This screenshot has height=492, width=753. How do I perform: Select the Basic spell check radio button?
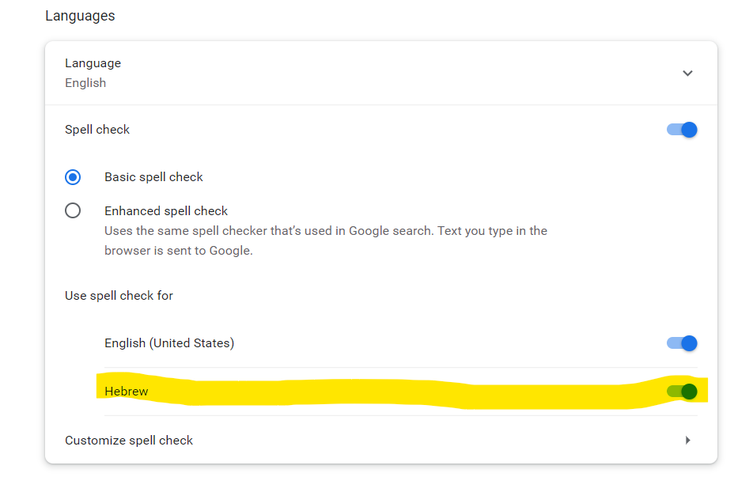tap(73, 177)
